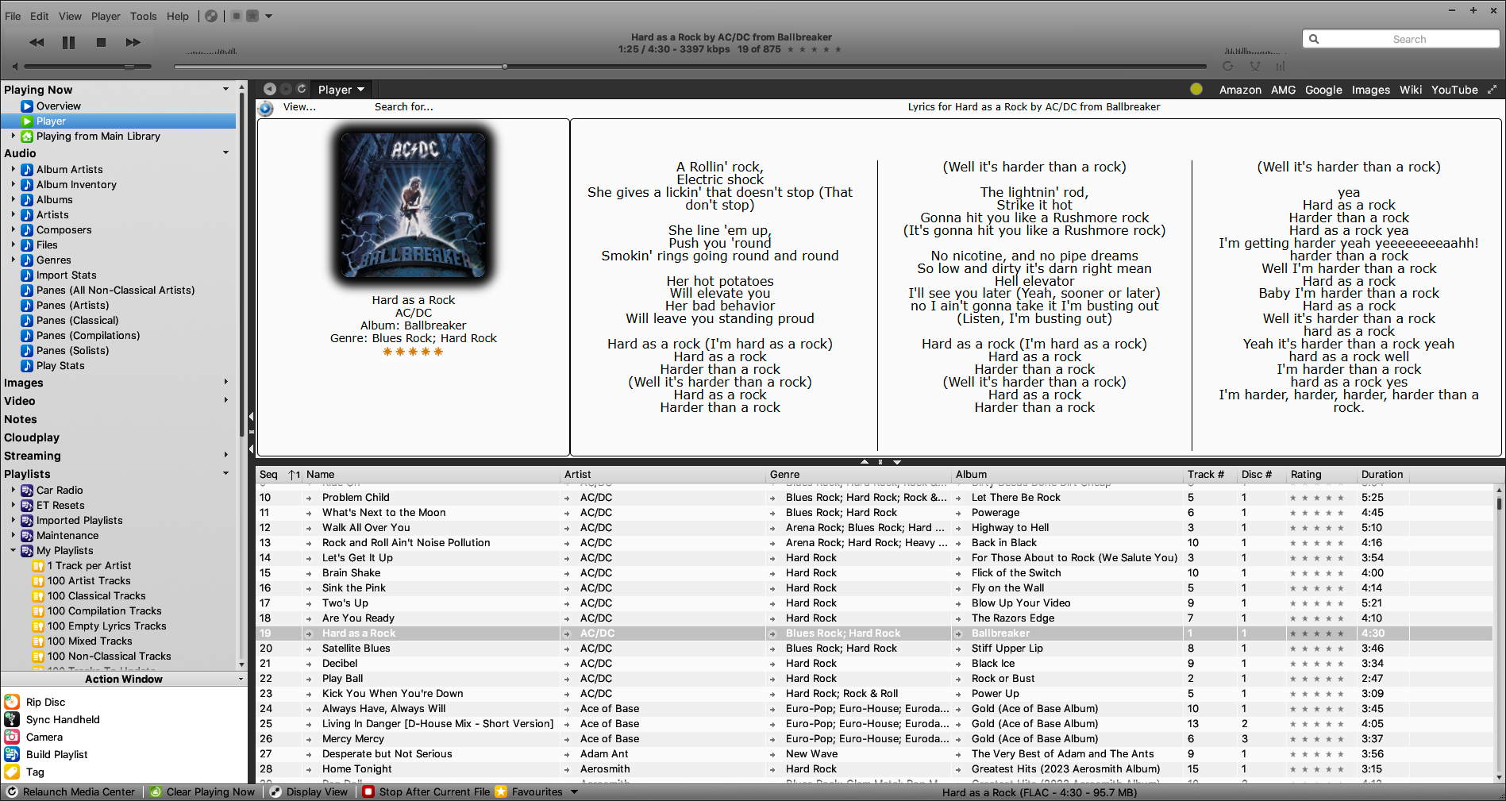This screenshot has height=801, width=1506.
Task: Refresh the current Player view
Action: coord(302,89)
